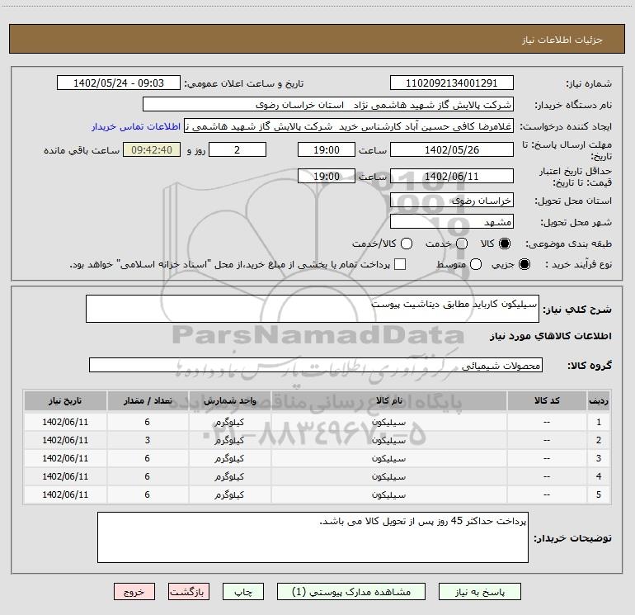
Task: Click the شماره نیاز field 1102092134001291
Action: point(452,83)
